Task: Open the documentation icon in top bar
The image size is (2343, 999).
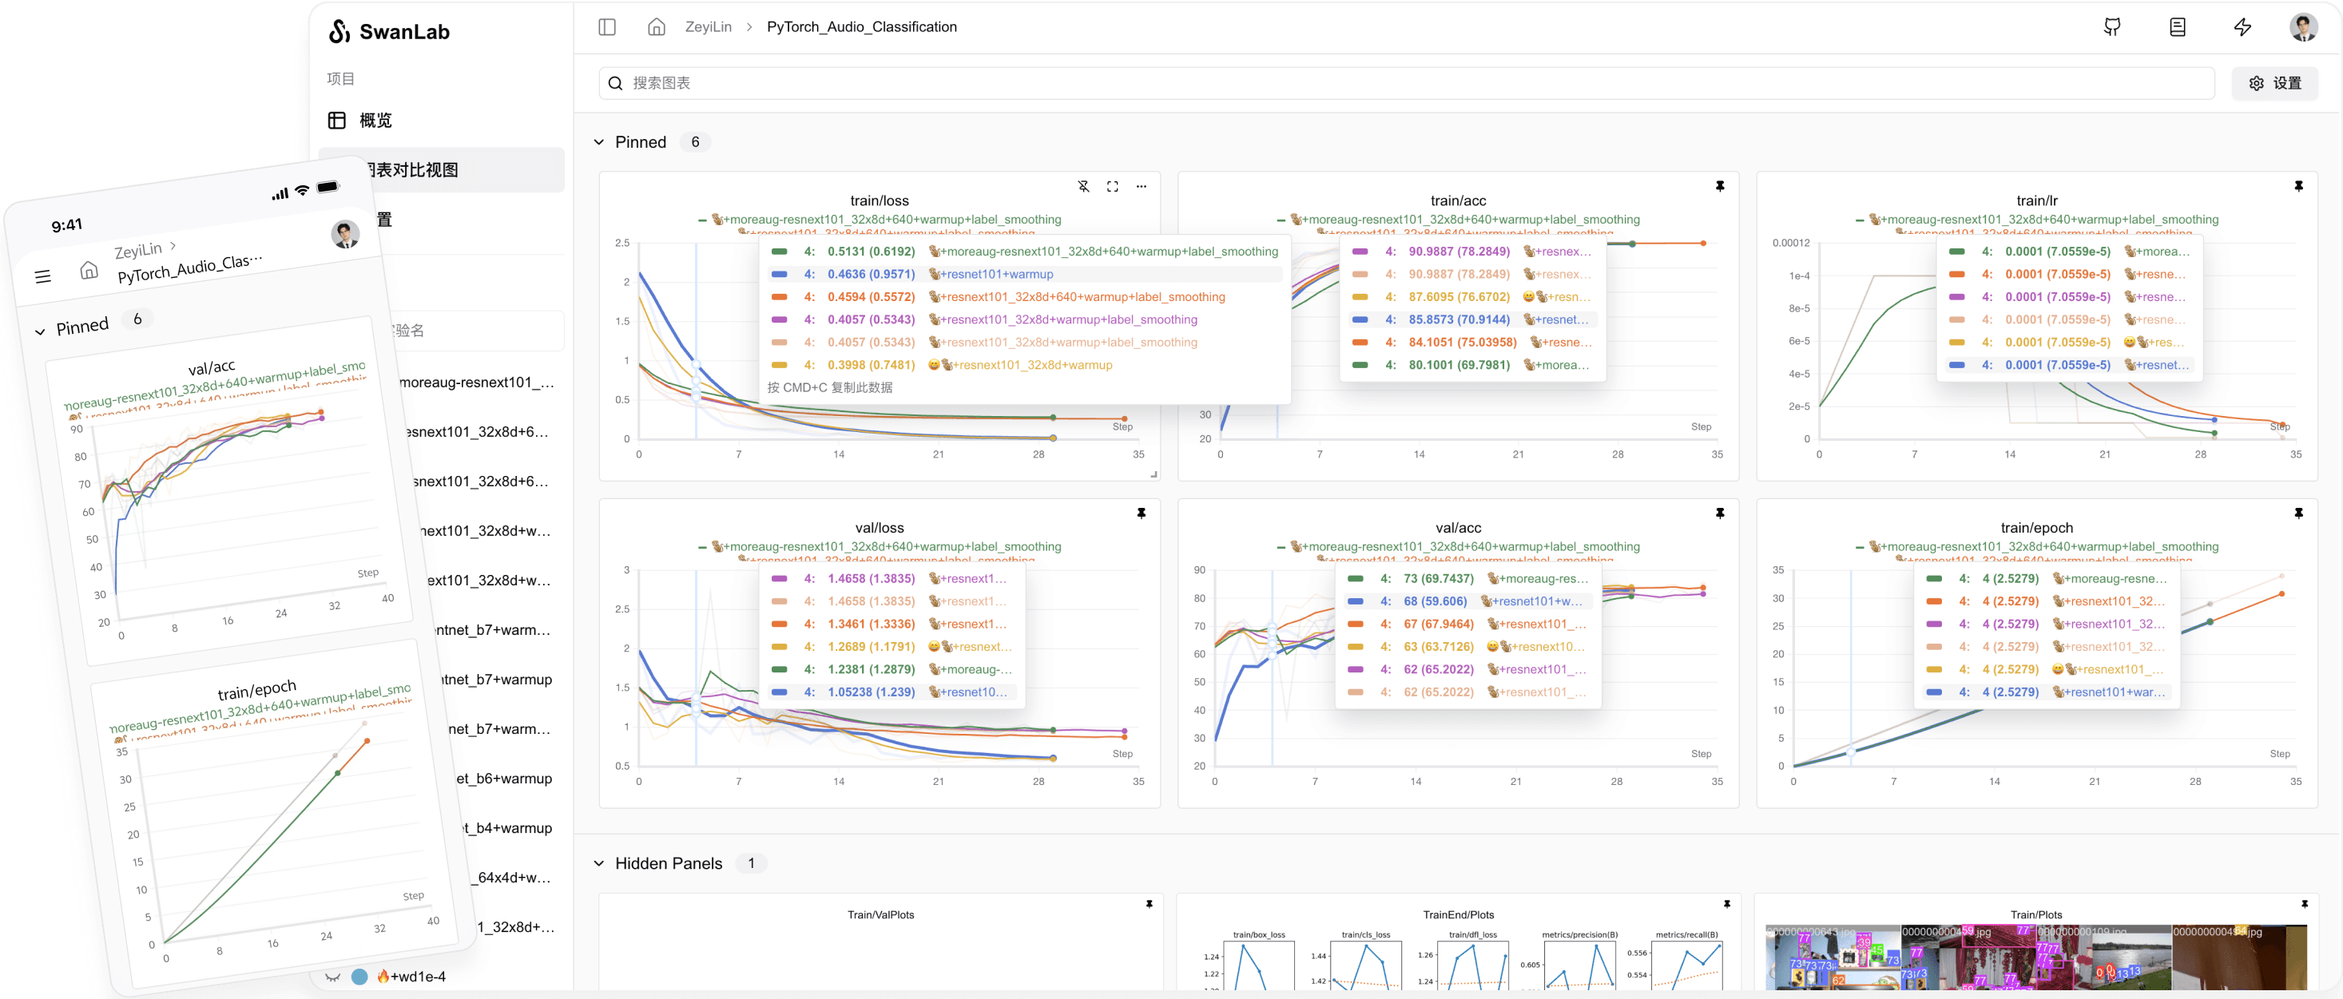Action: tap(2178, 27)
